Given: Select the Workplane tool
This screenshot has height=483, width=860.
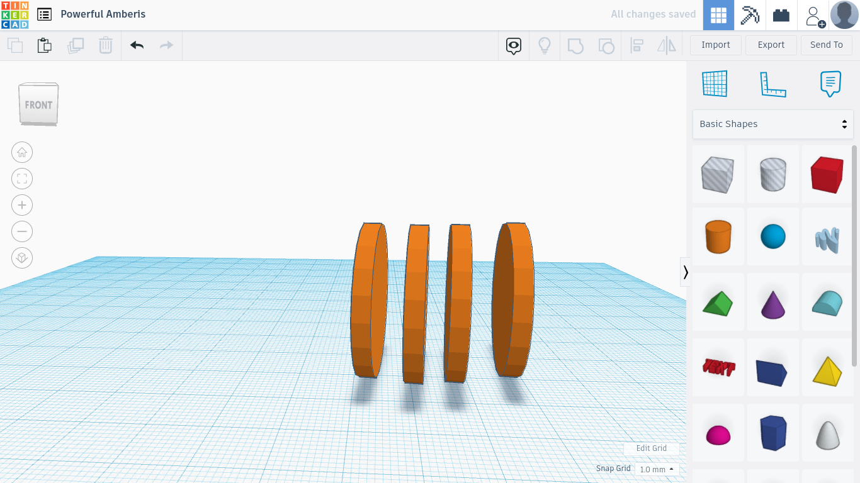Looking at the screenshot, I should [x=715, y=84].
